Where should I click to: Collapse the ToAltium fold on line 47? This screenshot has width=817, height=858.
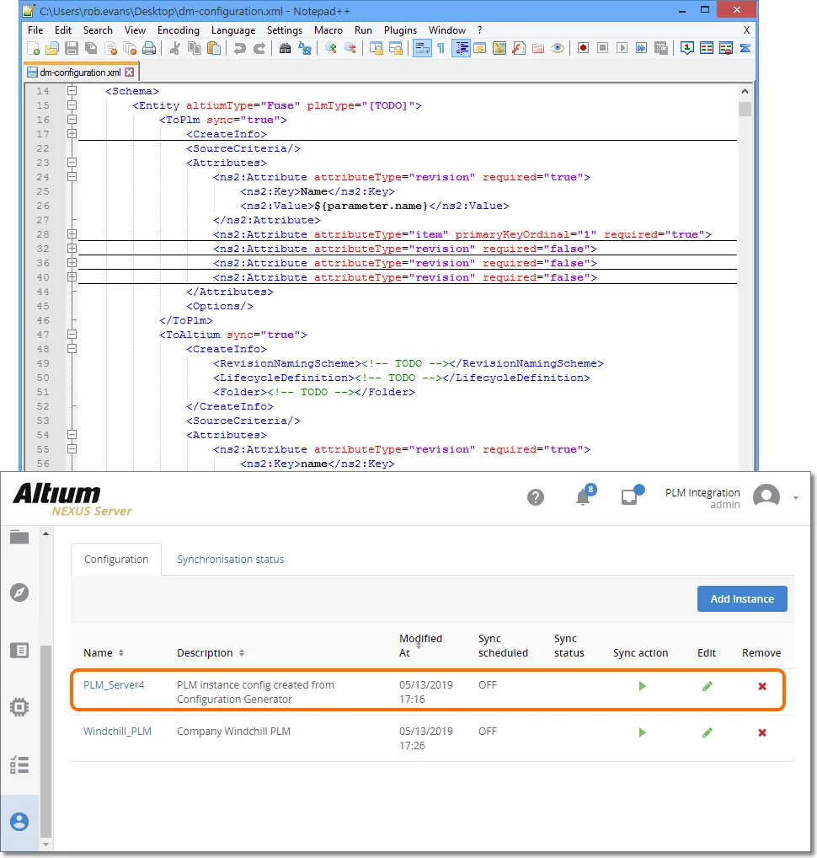[72, 335]
